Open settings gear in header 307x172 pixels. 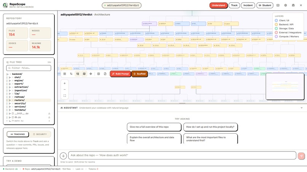coord(285,5)
